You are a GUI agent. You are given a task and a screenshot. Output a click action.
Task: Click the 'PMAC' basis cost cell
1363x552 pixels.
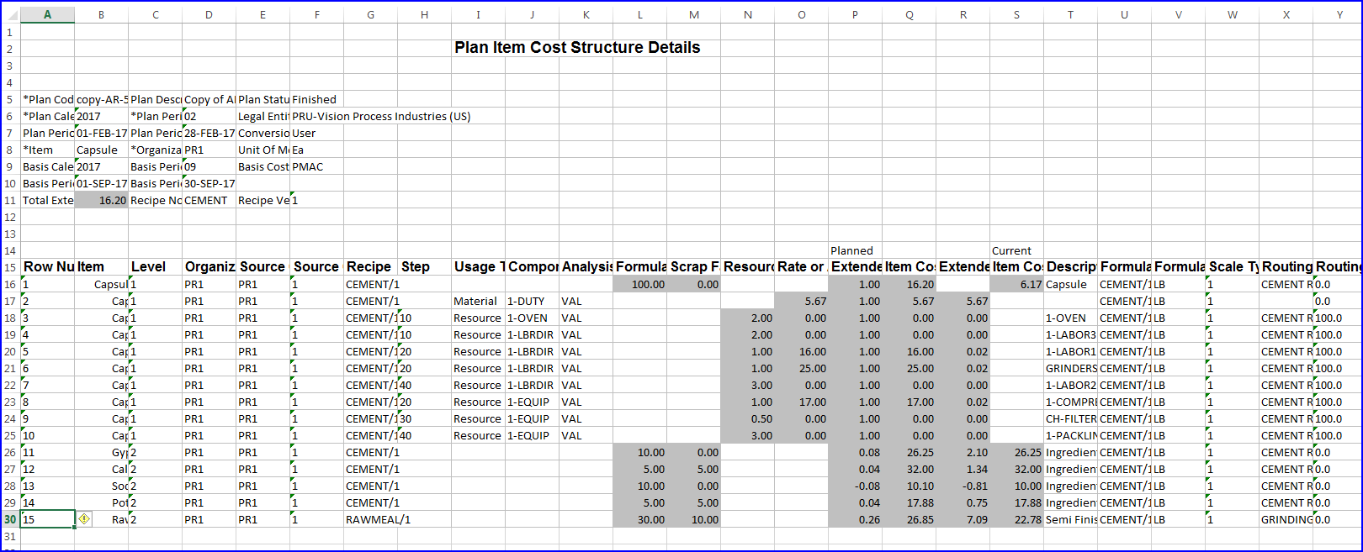coord(316,166)
